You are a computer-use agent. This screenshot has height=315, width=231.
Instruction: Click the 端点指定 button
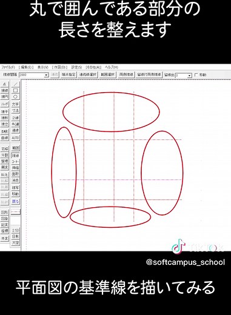coord(69,75)
